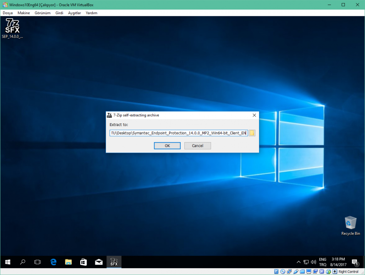Click the 7z SFX taskbar button
The width and height of the screenshot is (365, 275).
click(x=114, y=262)
